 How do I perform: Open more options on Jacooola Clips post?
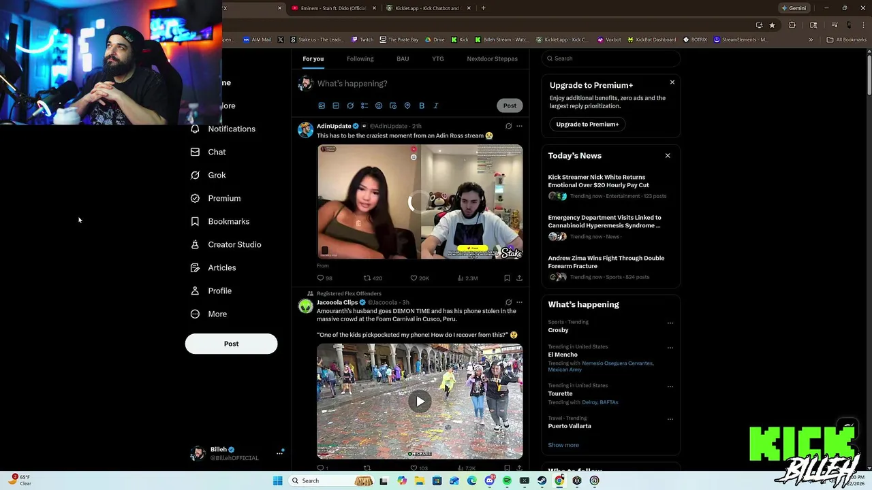[x=519, y=302]
